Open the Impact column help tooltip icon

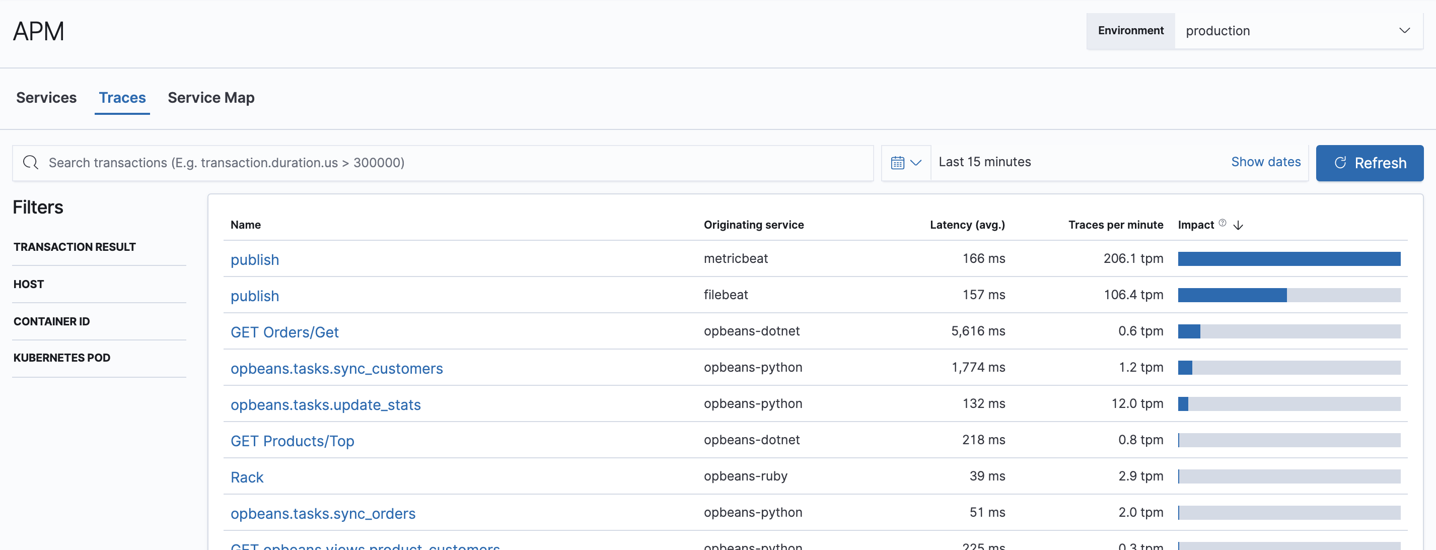tap(1222, 222)
